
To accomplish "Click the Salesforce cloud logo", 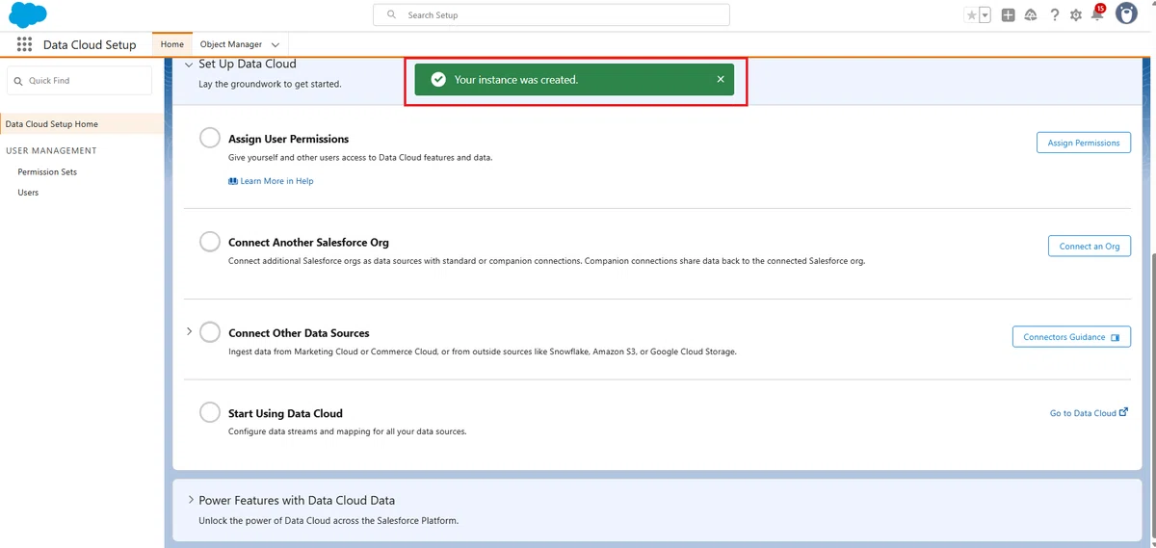I will coord(28,14).
